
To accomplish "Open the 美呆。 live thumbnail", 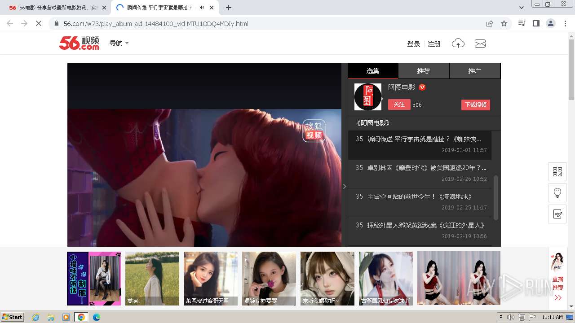I will click(152, 279).
